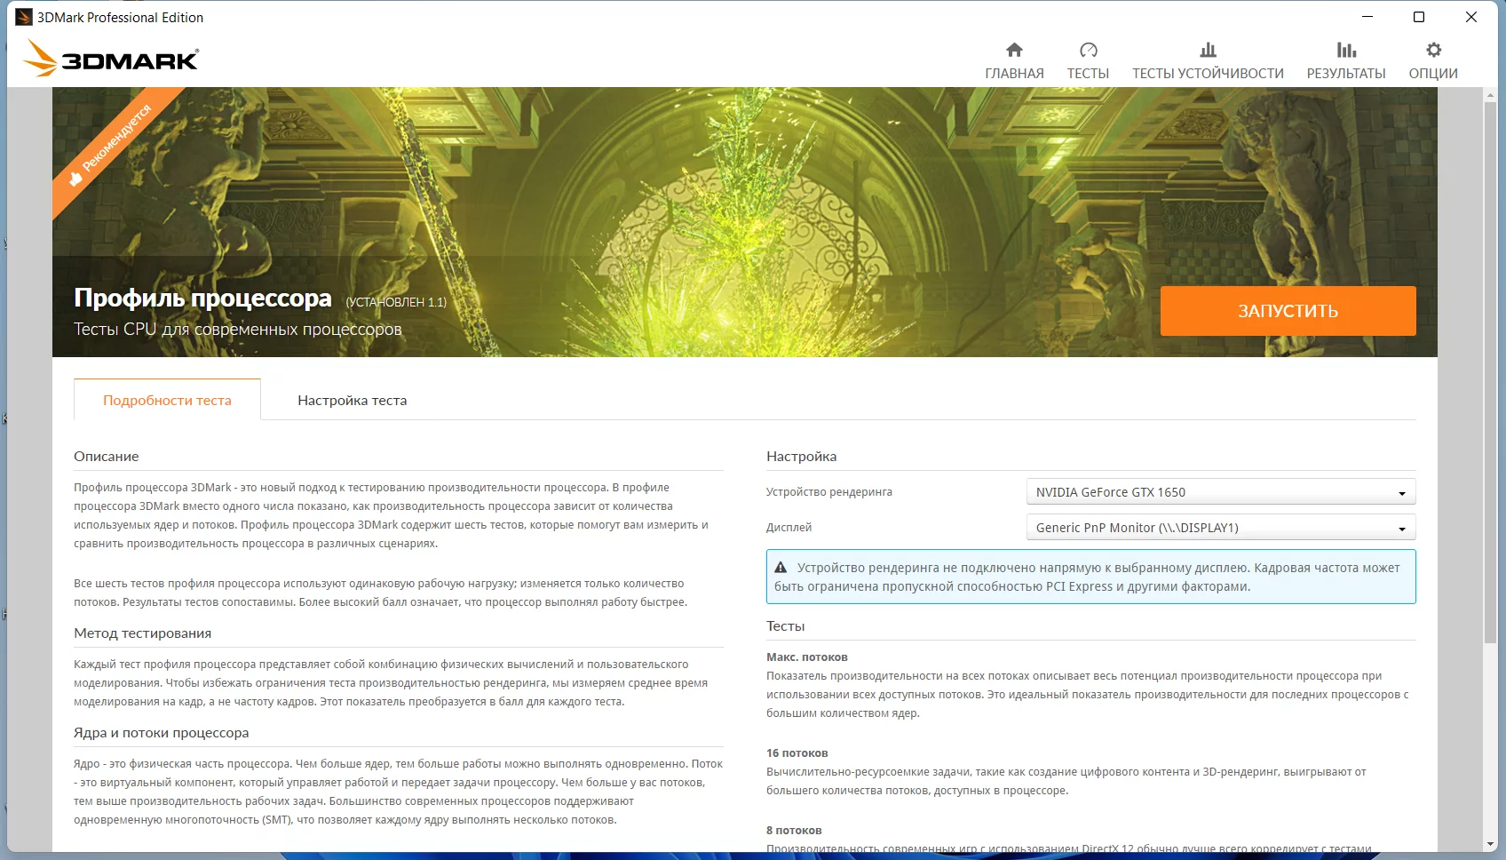Open ТЕСТЫ menu label
Viewport: 1506px width, 860px height.
point(1088,74)
